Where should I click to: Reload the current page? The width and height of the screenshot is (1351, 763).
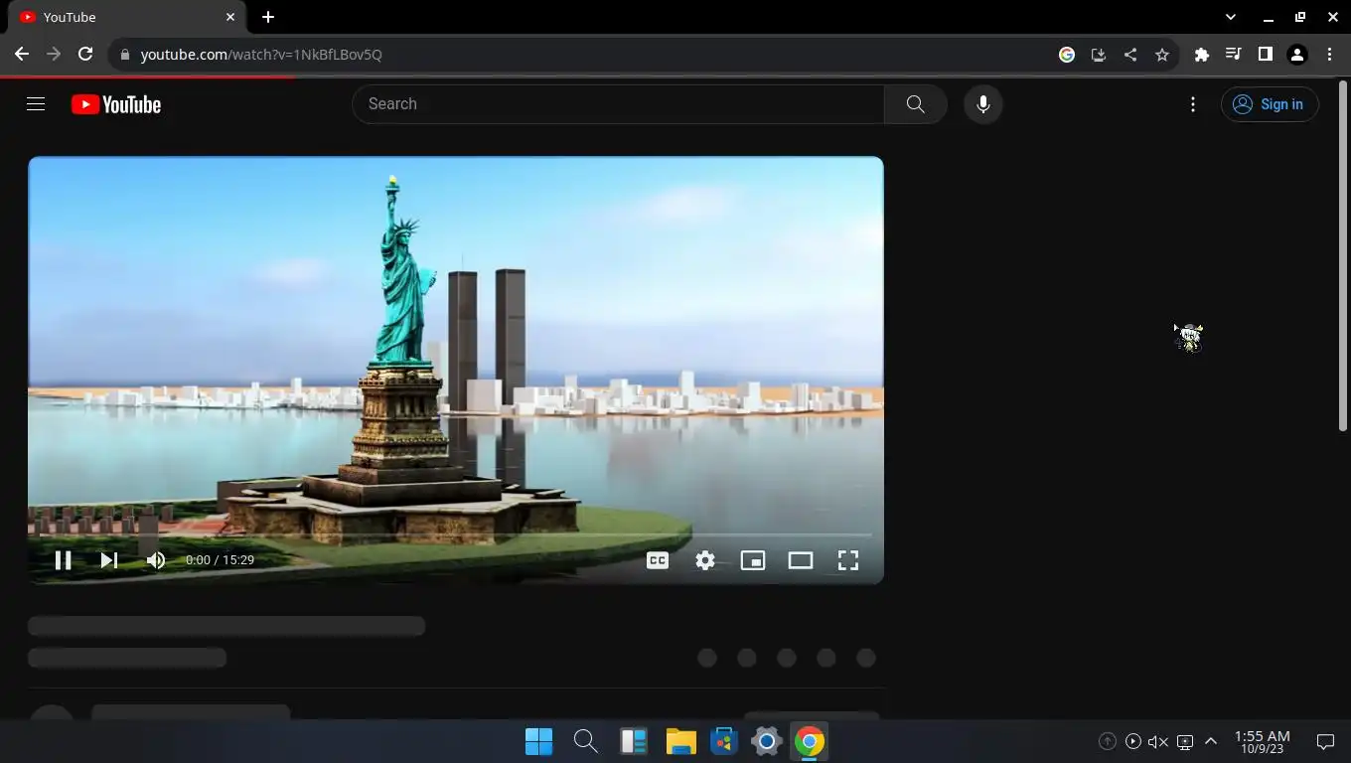(x=85, y=55)
